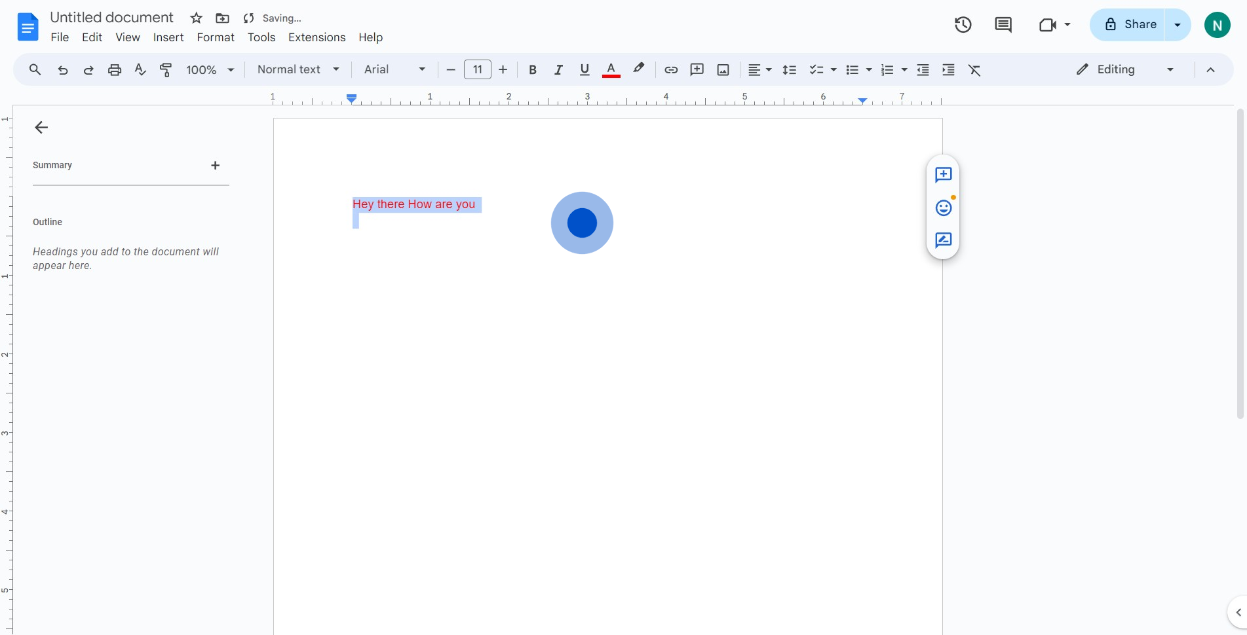This screenshot has width=1247, height=635.
Task: Insert a checklist
Action: pyautogui.click(x=816, y=69)
